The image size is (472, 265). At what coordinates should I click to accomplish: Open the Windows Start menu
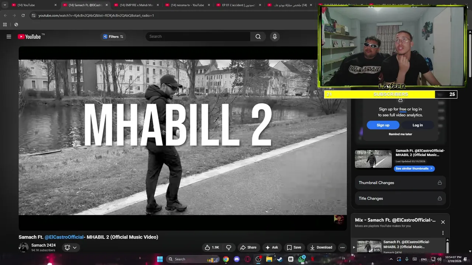pyautogui.click(x=160, y=259)
